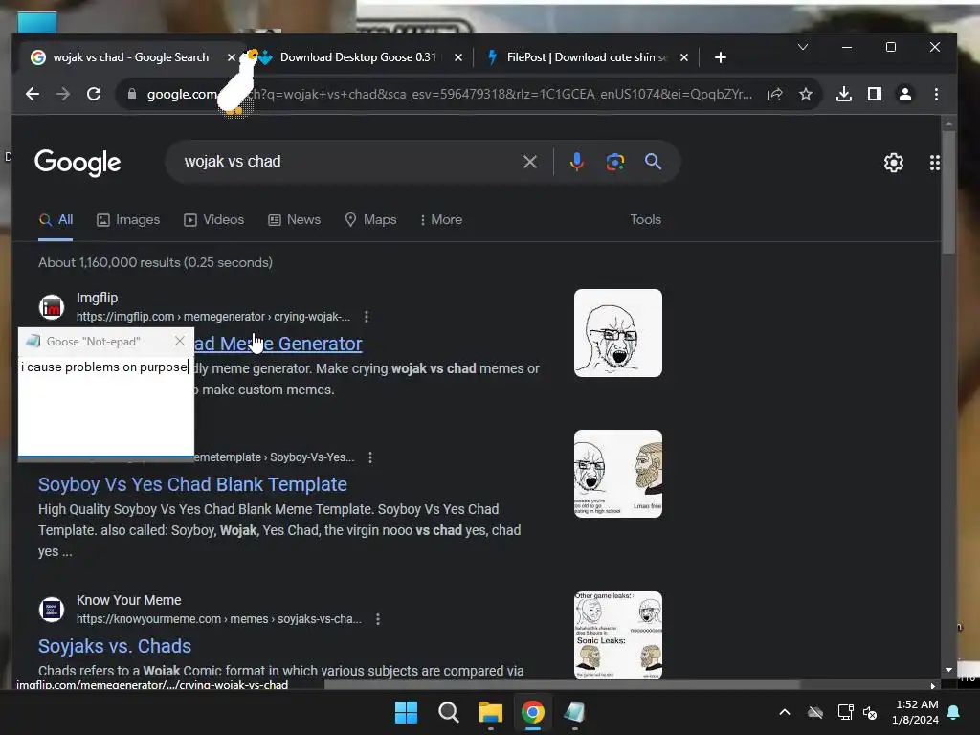Viewport: 980px width, 735px height.
Task: Toggle the Chrome side panel icon
Action: (x=875, y=94)
